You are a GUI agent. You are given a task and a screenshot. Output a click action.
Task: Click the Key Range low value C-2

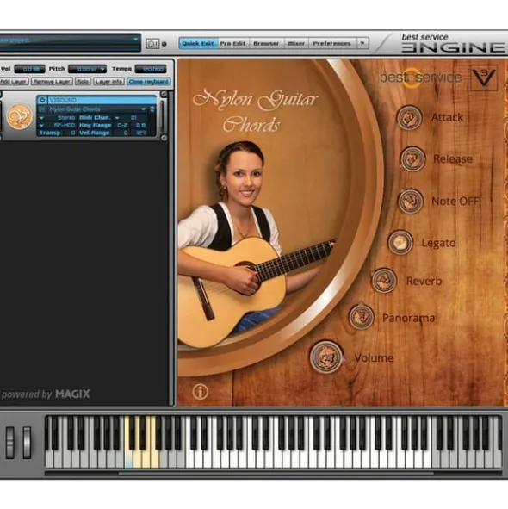122,125
